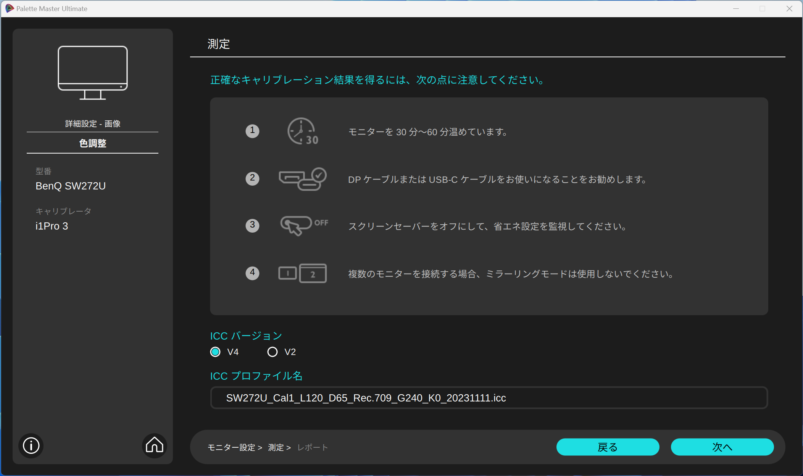This screenshot has height=476, width=803.
Task: Click the step 3 number badge
Action: [x=252, y=225]
